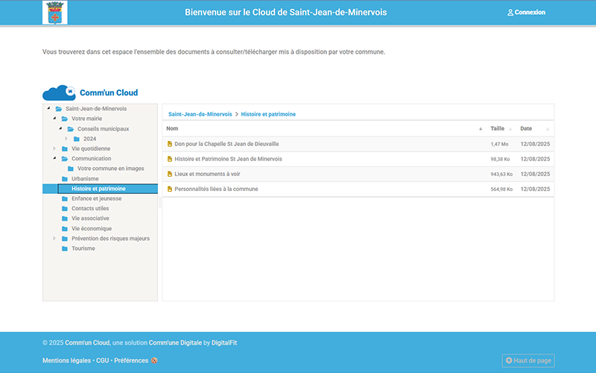This screenshot has height=373, width=596.
Task: Select Enfance et jeunesse in the tree
Action: pos(96,198)
